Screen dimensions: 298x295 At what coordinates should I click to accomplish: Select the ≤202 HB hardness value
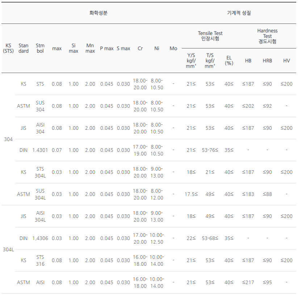point(248,106)
